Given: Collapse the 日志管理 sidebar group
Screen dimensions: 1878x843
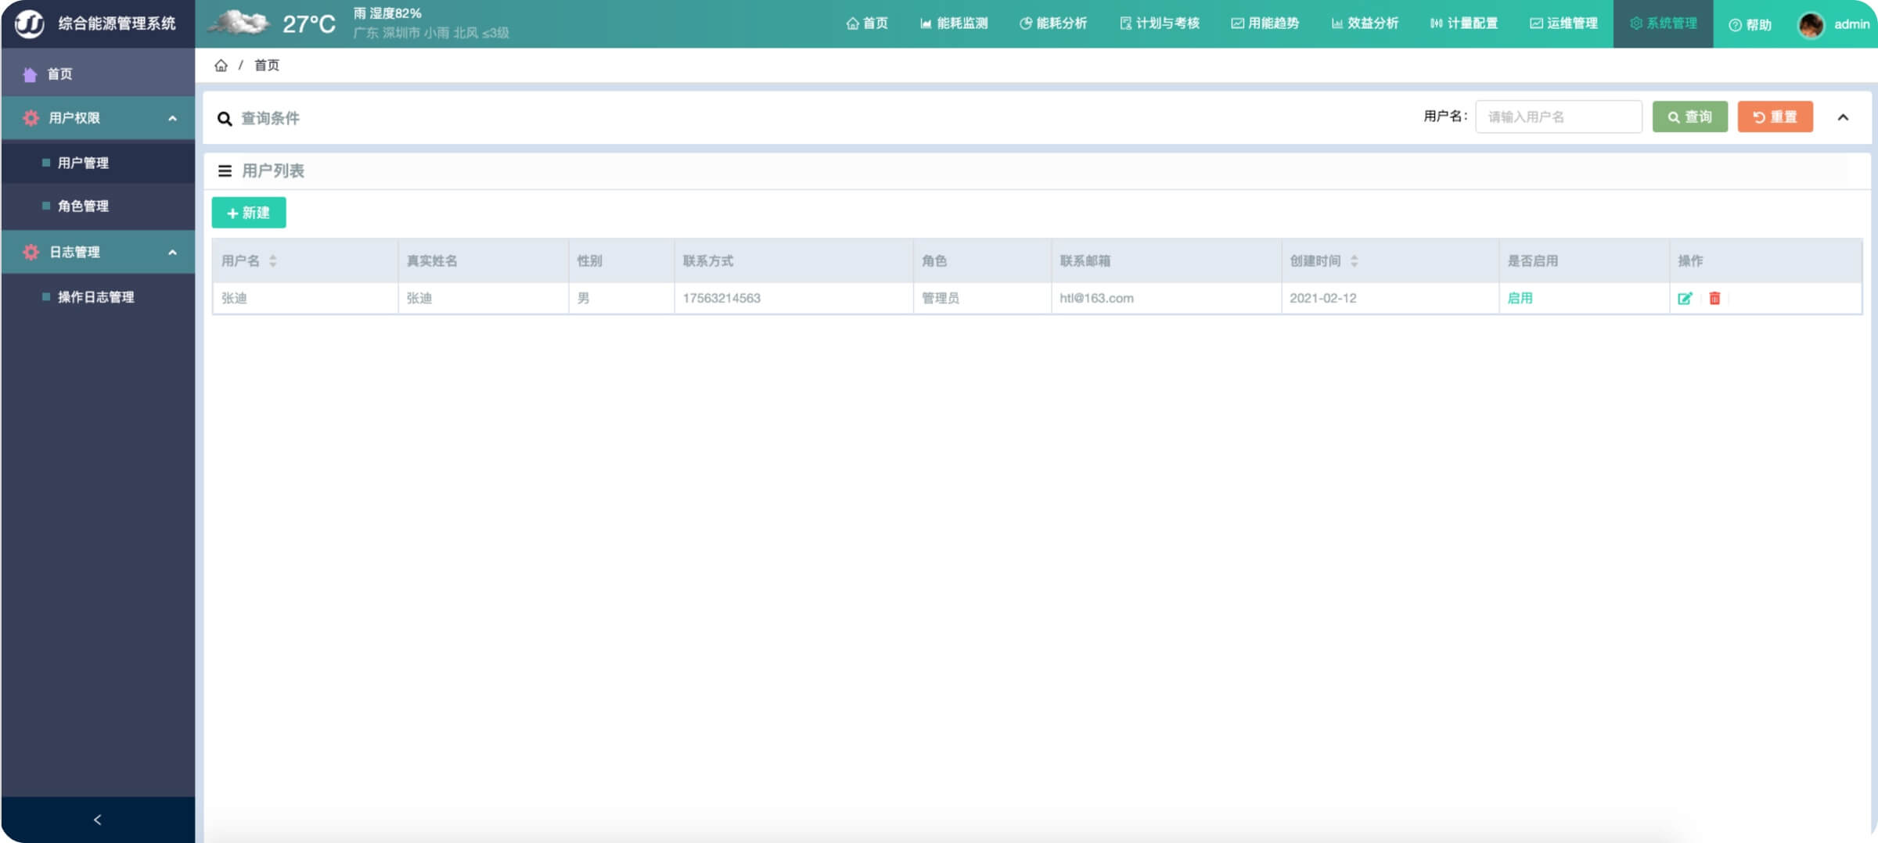Looking at the screenshot, I should click(173, 253).
